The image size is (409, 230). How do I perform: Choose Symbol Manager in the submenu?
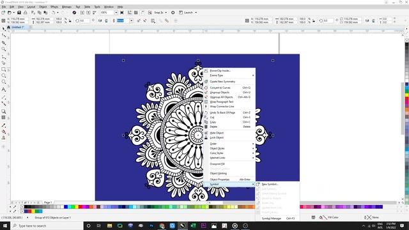(x=277, y=218)
